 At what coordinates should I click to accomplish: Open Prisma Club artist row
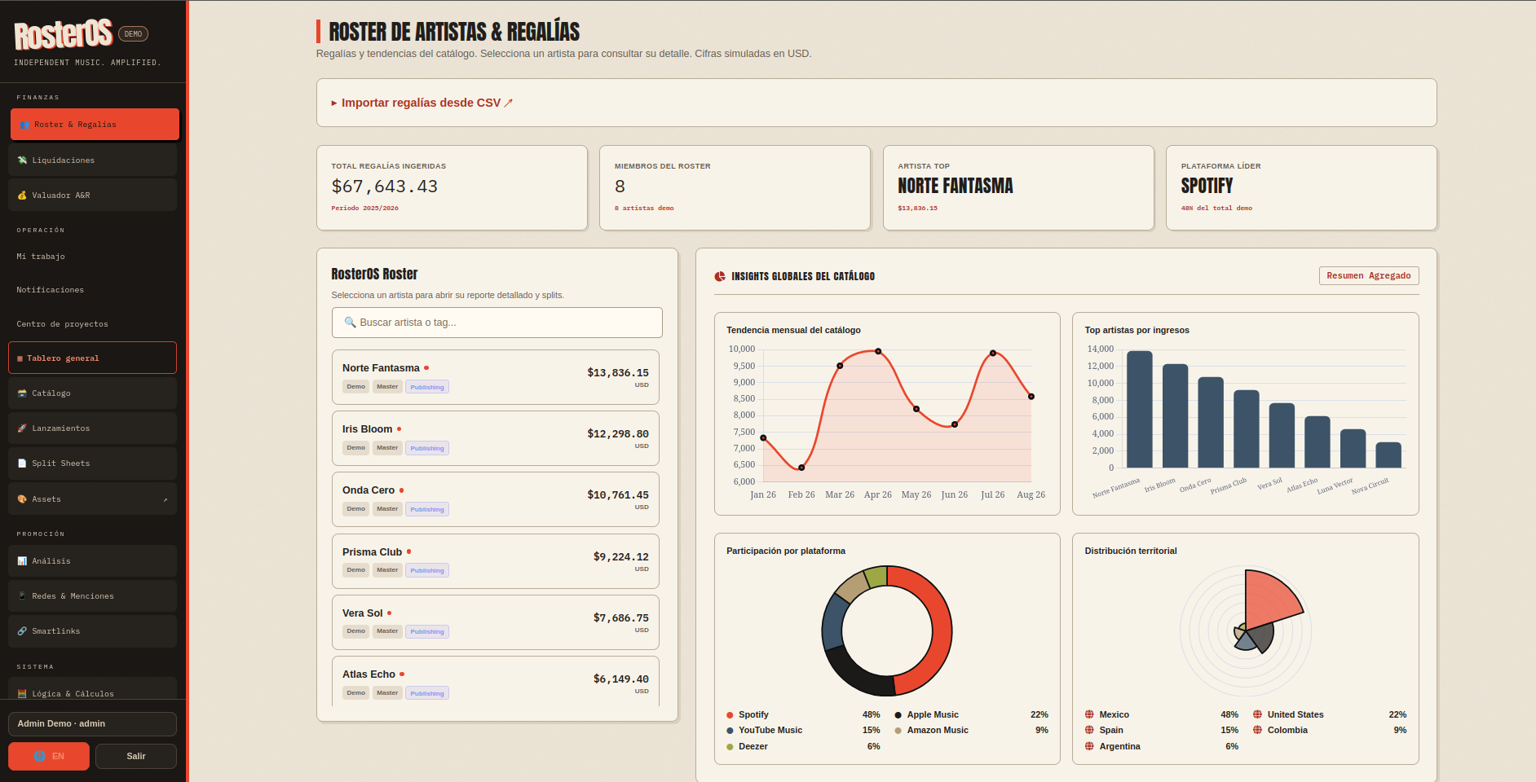click(x=496, y=561)
